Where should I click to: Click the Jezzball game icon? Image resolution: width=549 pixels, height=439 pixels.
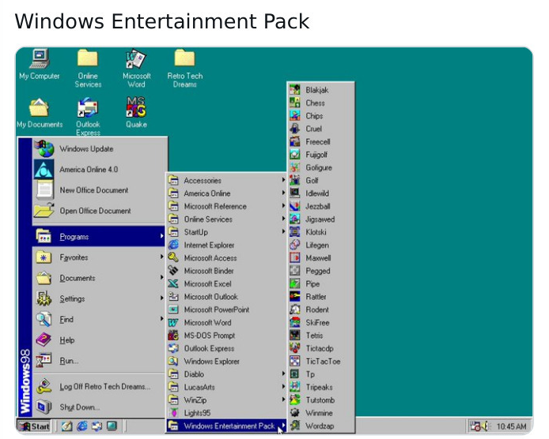(x=295, y=206)
